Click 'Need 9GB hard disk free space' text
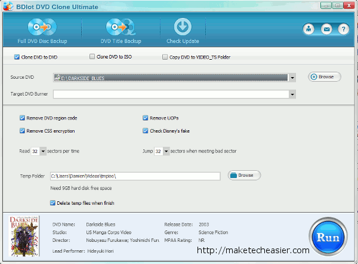 click(x=81, y=188)
